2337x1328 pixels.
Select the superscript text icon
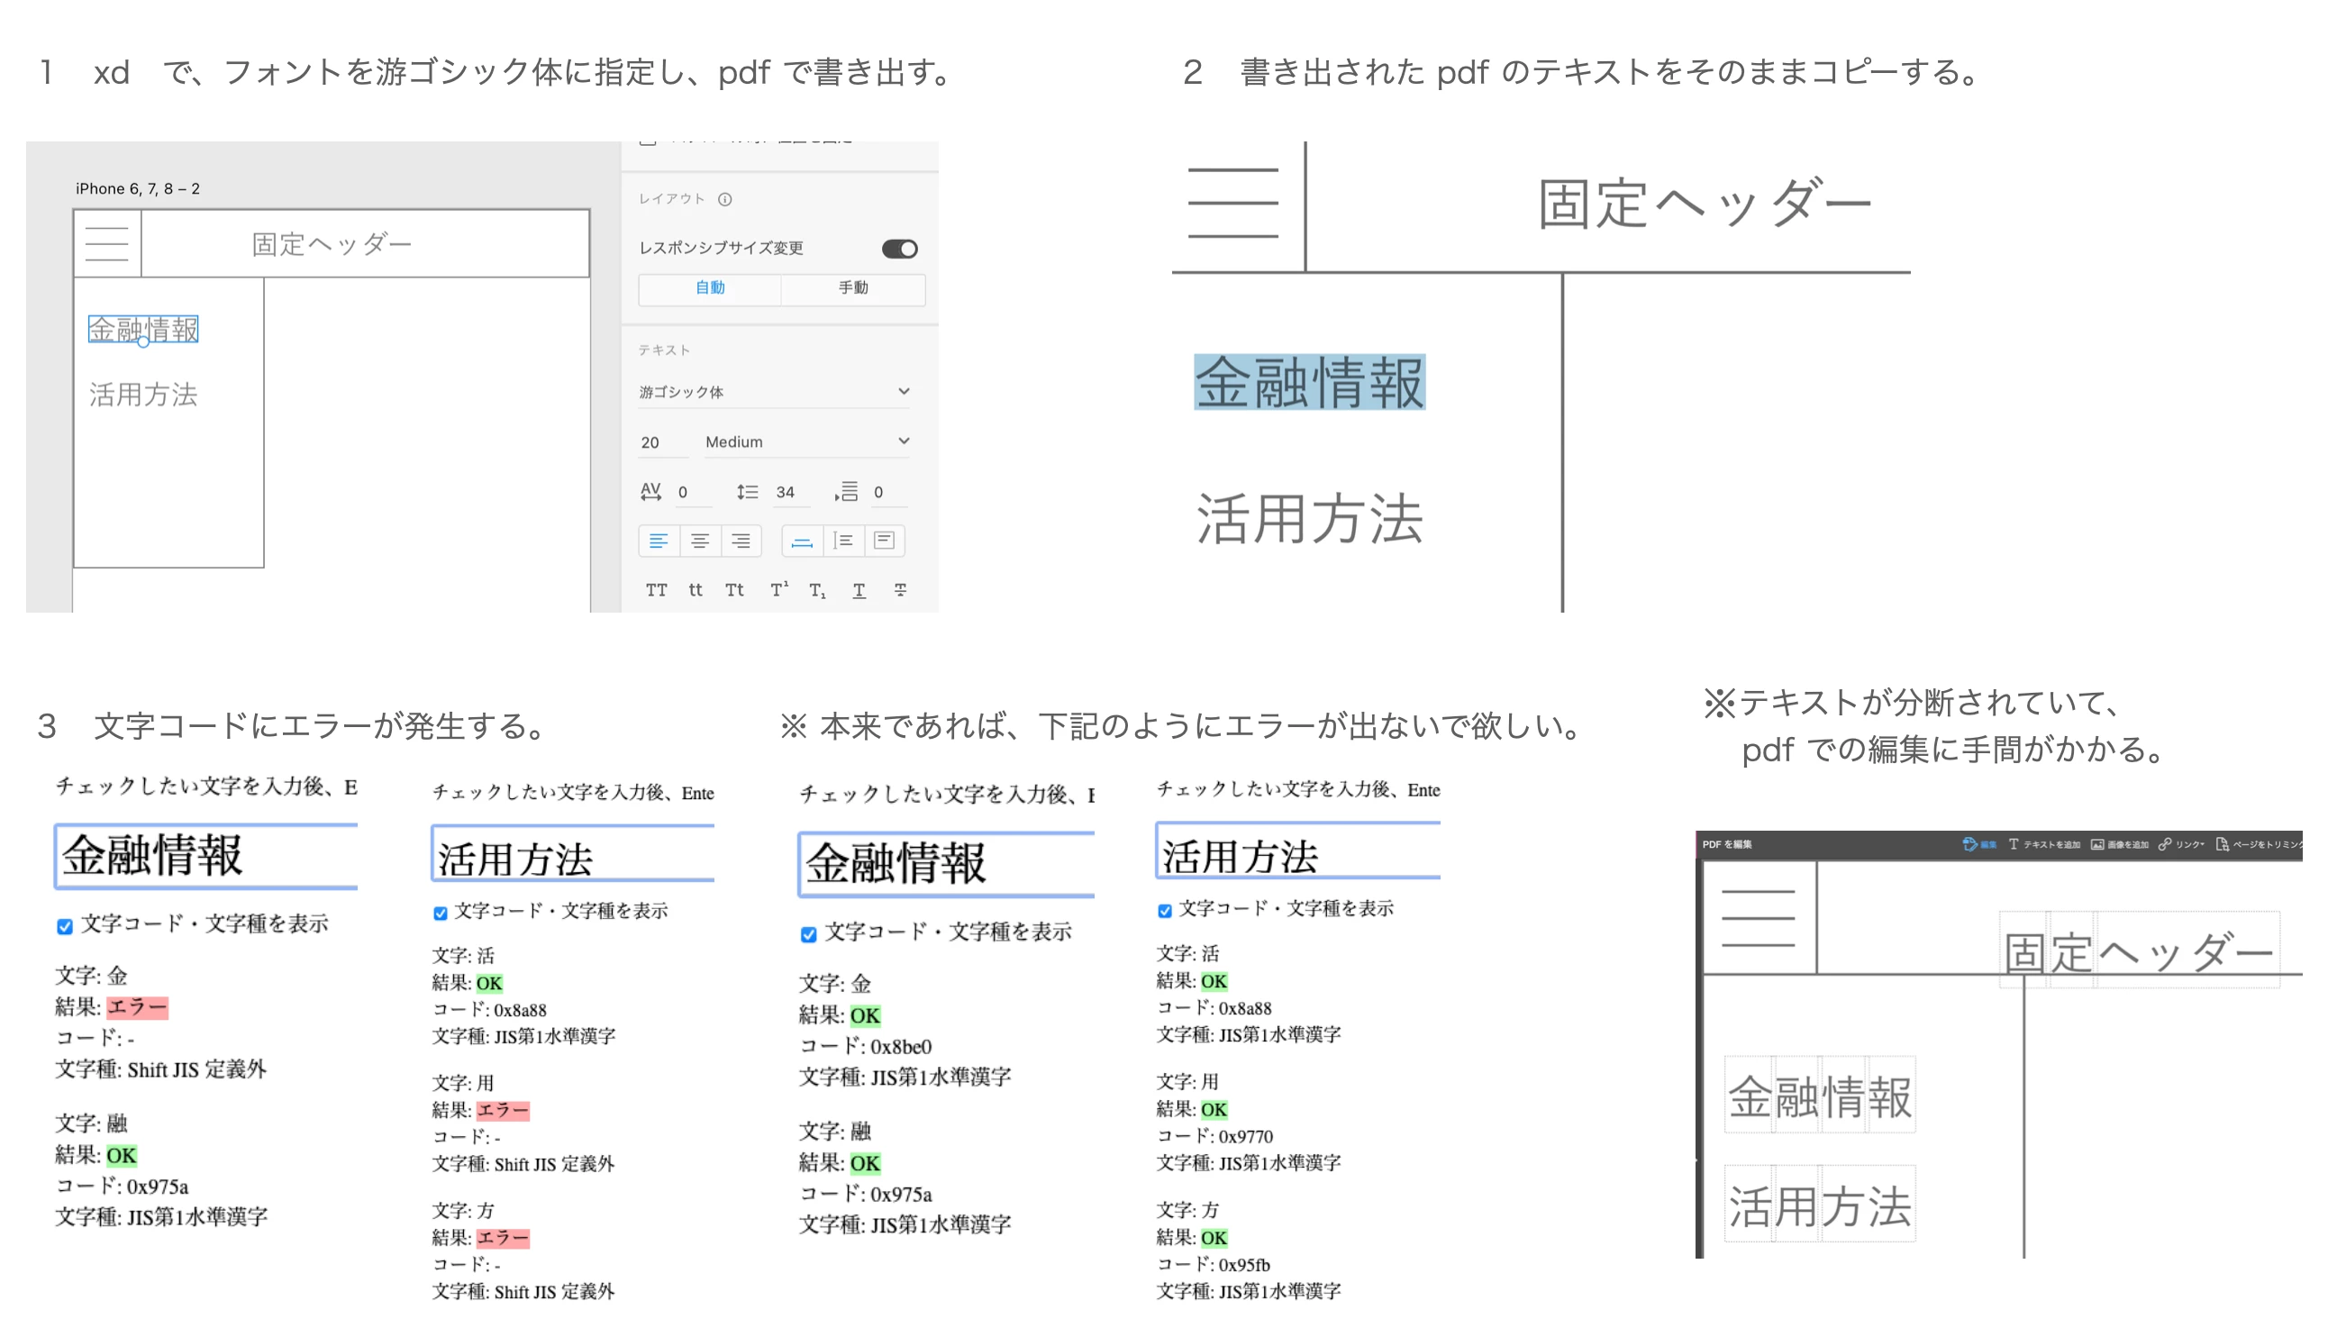pos(777,590)
